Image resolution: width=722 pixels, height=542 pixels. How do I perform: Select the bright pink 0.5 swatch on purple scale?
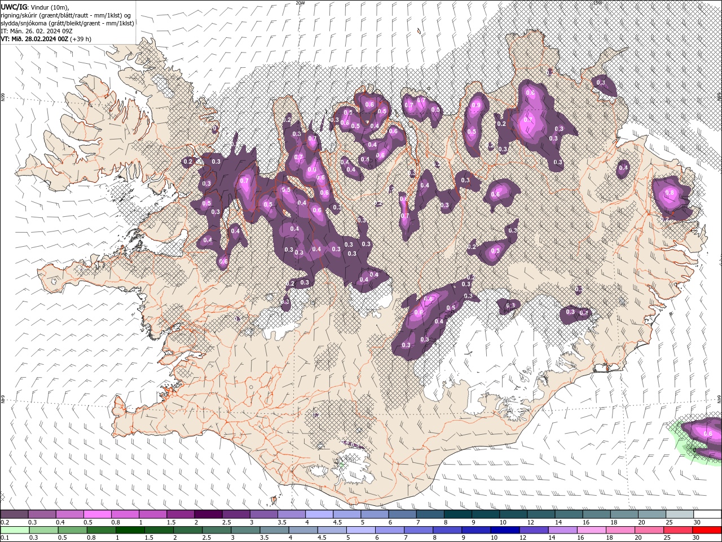pos(98,514)
